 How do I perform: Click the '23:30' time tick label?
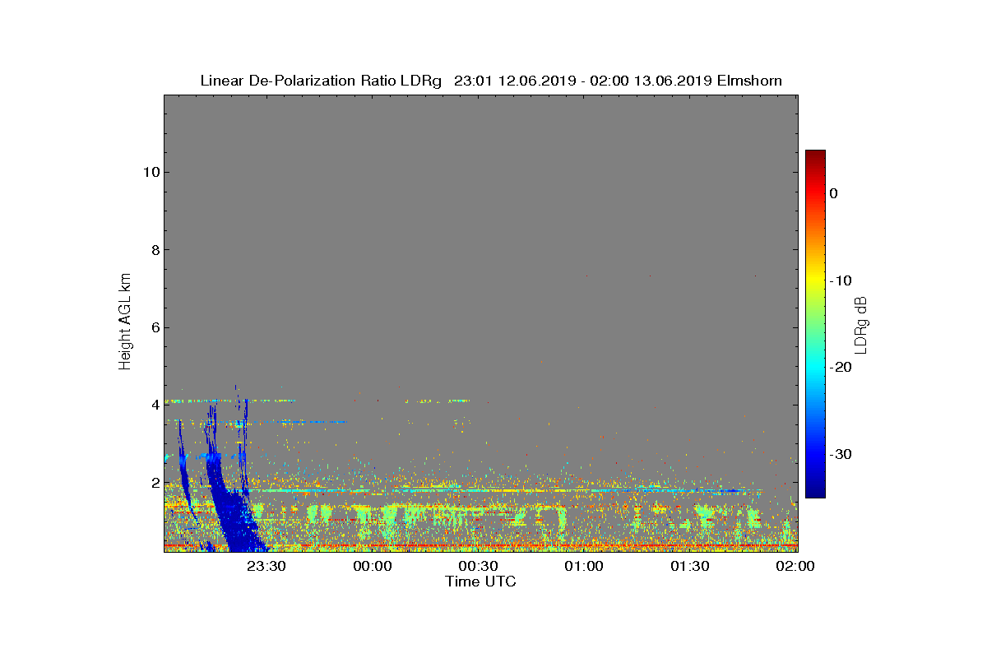(266, 567)
